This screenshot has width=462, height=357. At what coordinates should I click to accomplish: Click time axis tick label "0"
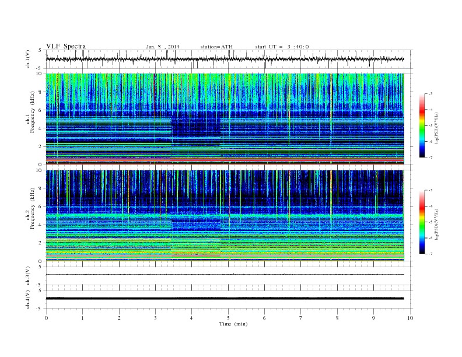(x=46, y=318)
